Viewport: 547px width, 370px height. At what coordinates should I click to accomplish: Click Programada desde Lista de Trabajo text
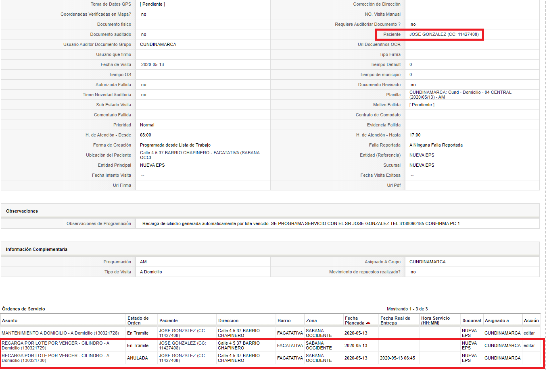(175, 145)
